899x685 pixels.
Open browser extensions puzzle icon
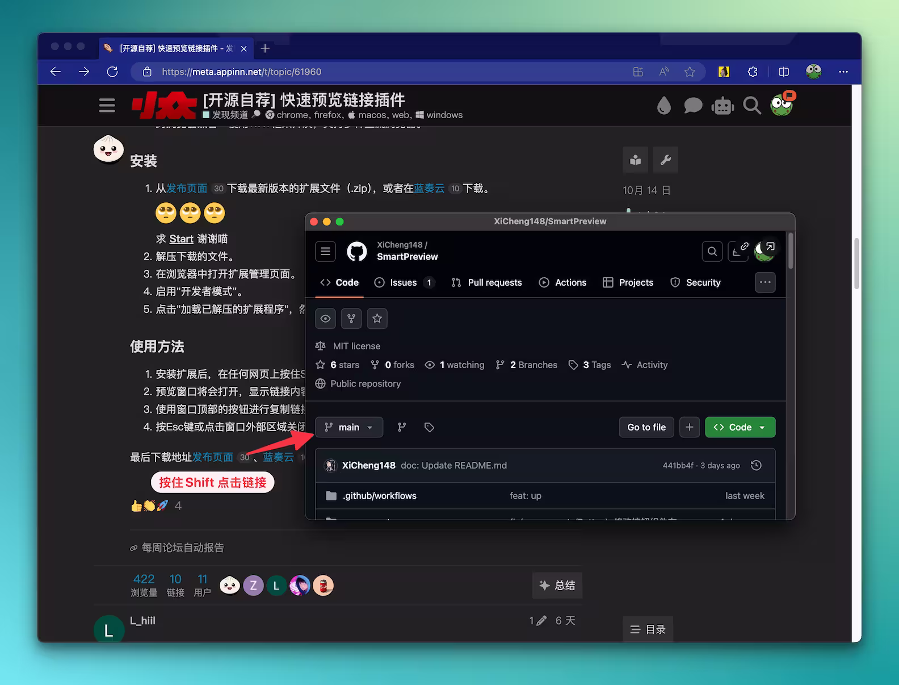[x=753, y=72]
